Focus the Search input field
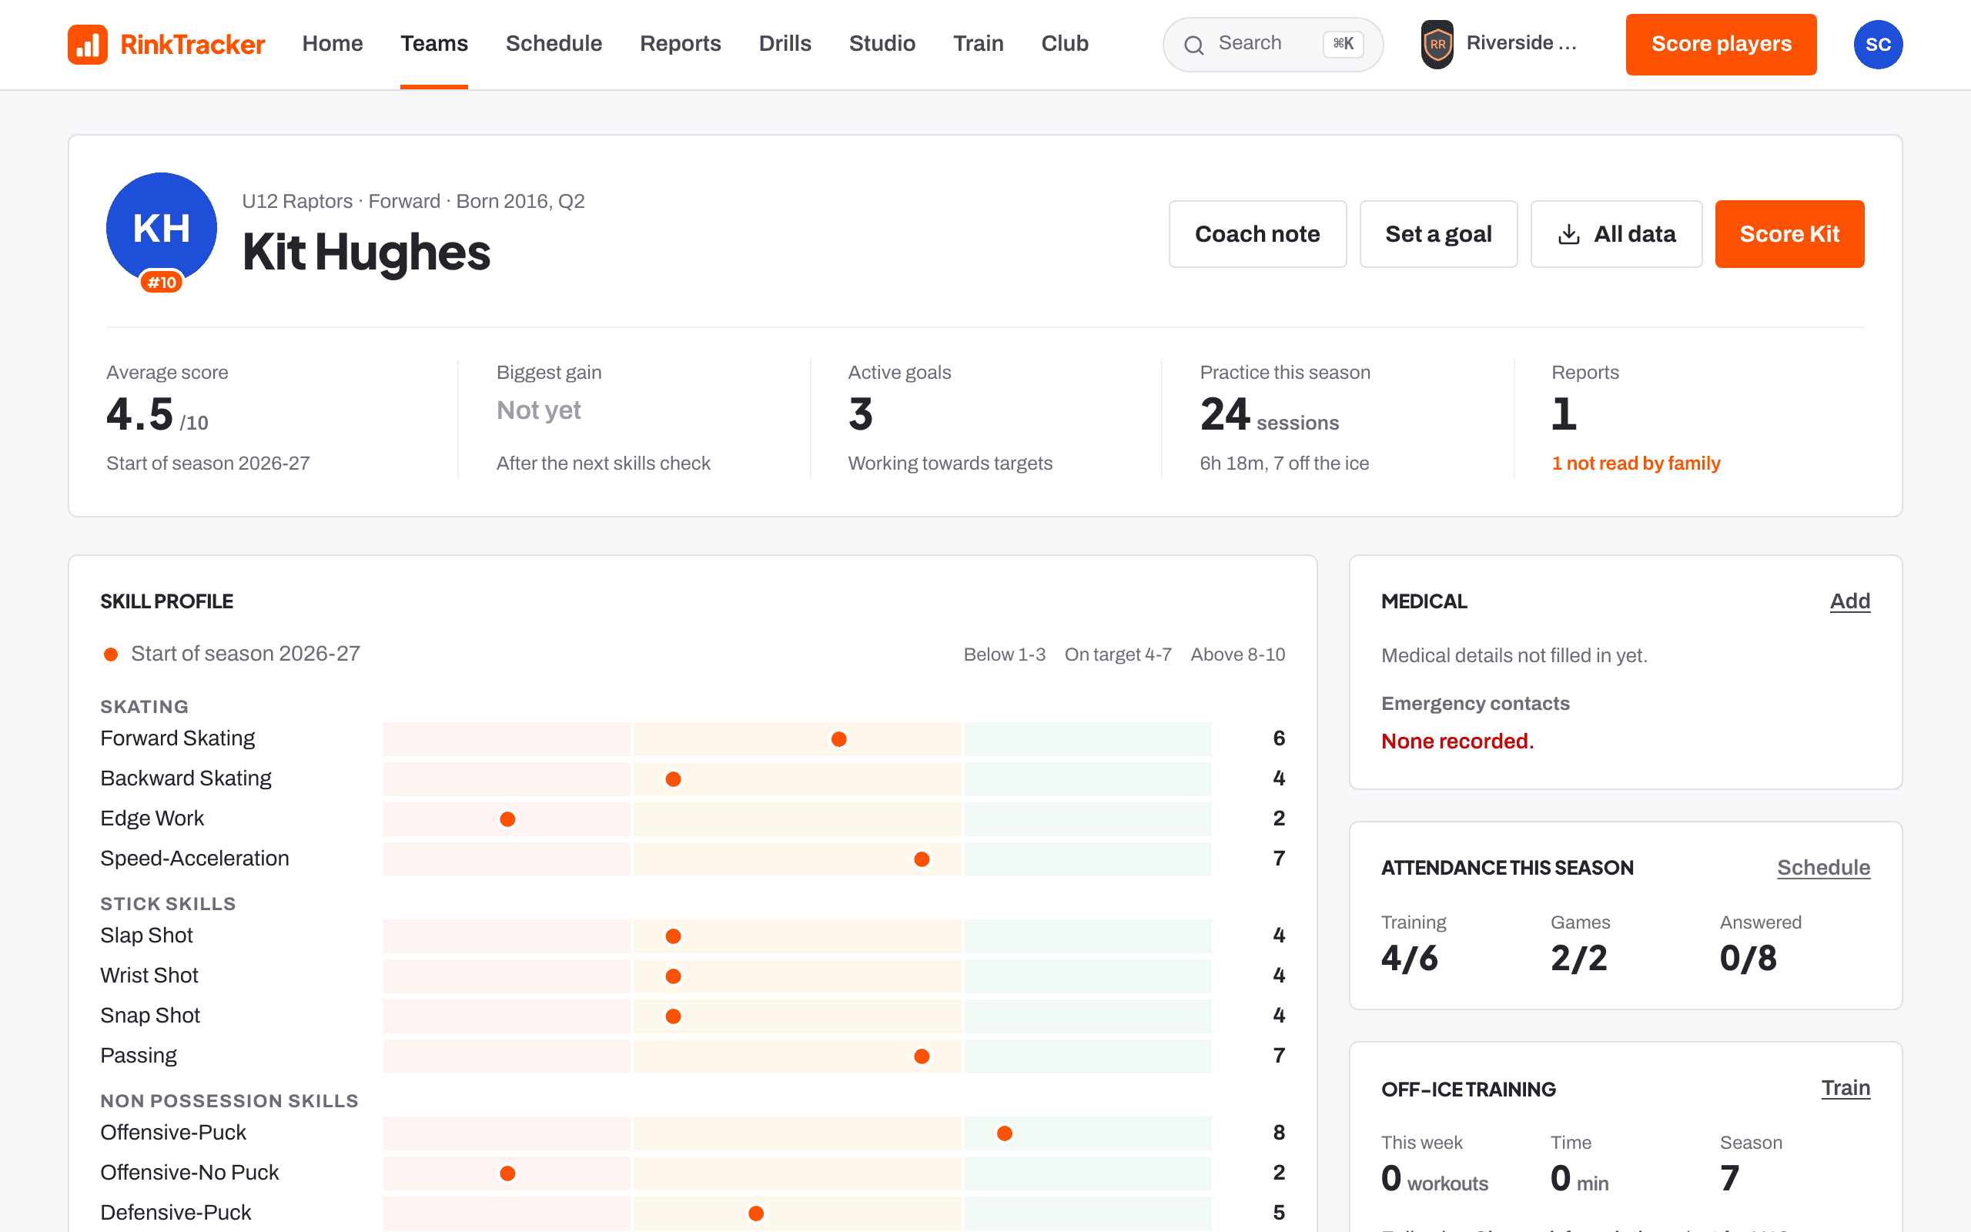This screenshot has height=1232, width=1971. (x=1272, y=44)
